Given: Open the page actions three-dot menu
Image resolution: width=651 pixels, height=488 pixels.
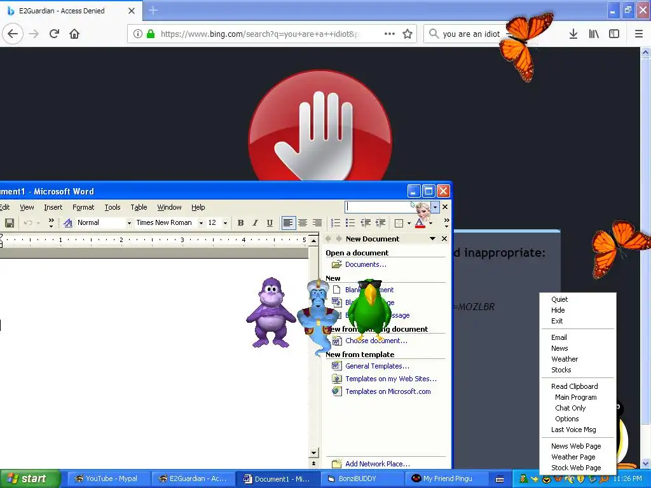Looking at the screenshot, I should (390, 34).
